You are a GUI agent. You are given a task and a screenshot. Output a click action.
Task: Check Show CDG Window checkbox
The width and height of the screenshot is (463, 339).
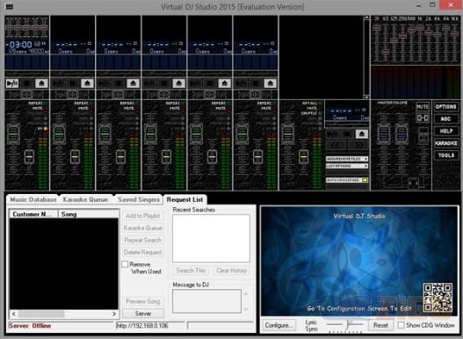coord(401,325)
